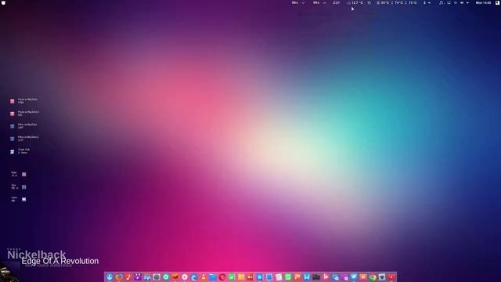The height and width of the screenshot is (282, 501).
Task: Expand the power menu arrow beside clock
Action: pos(468,2)
